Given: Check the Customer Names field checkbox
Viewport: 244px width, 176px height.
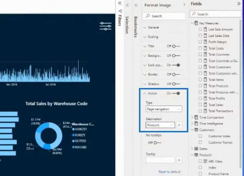Looking at the screenshot, I should click(x=200, y=142).
